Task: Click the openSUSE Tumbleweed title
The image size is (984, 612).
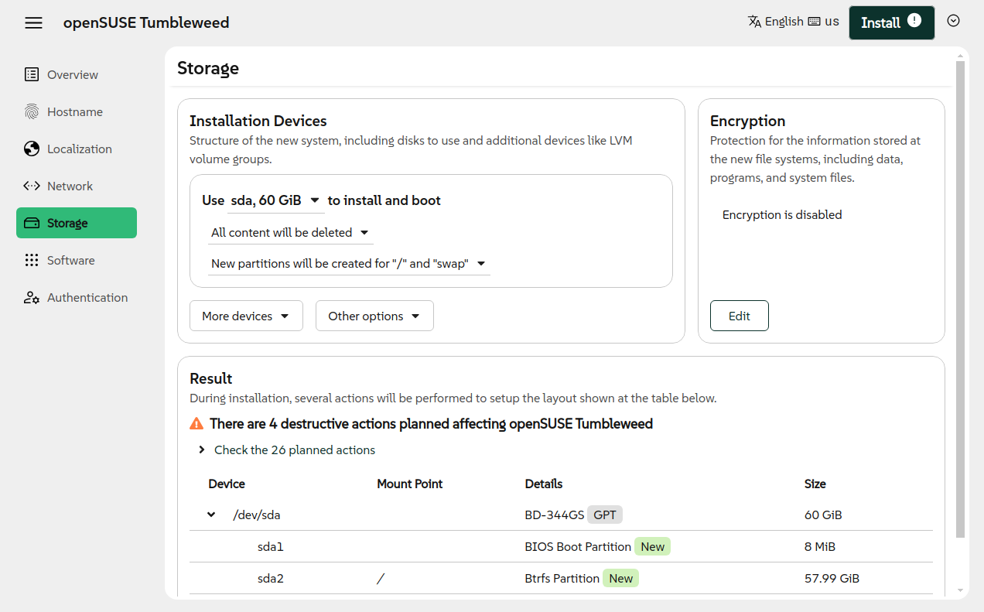Action: coord(146,22)
